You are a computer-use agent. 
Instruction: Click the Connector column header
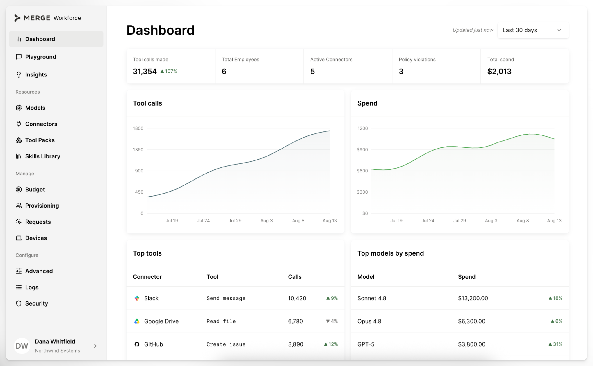tap(147, 277)
